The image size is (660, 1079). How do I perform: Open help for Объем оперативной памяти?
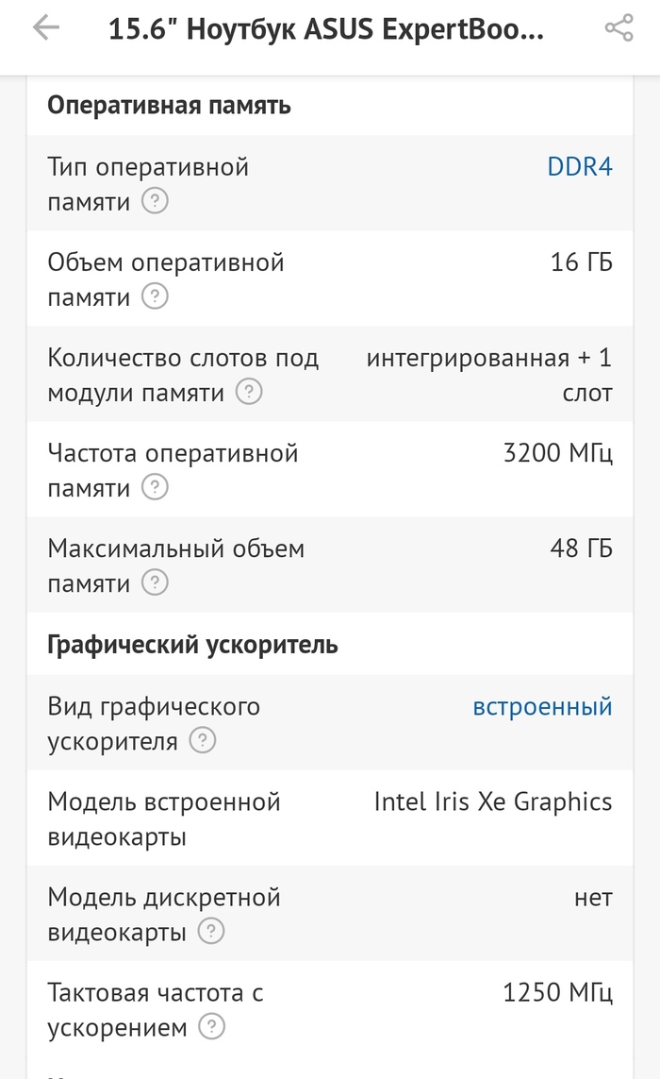click(155, 296)
